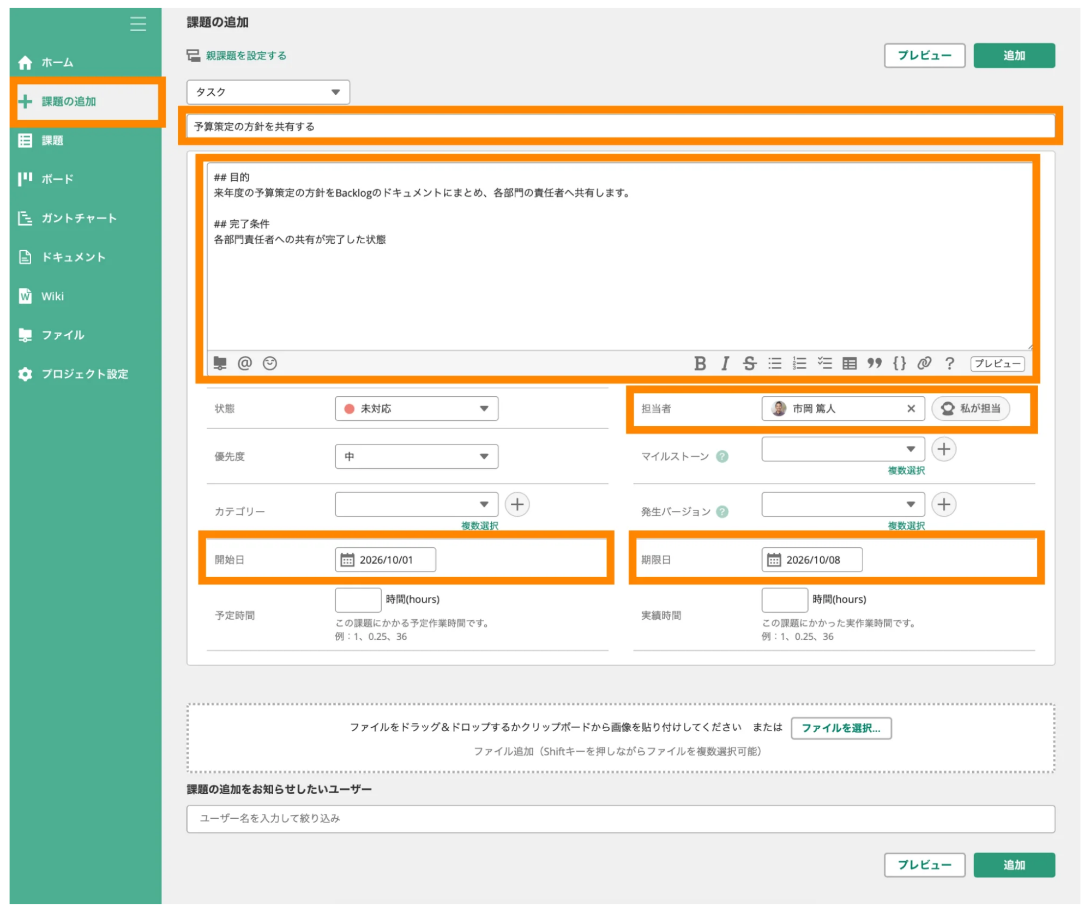The height and width of the screenshot is (912, 1090).
Task: Open the 状態 dropdown showing 未対応
Action: (x=417, y=409)
